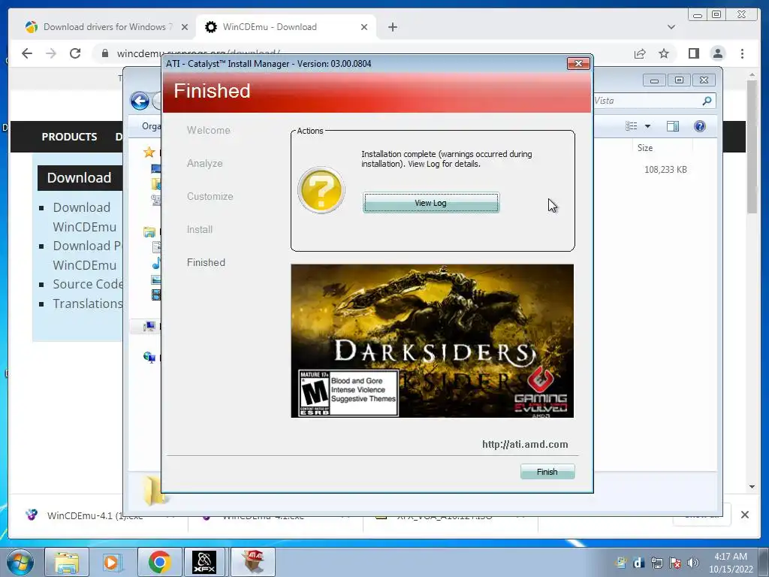Click the network tray icon
This screenshot has width=769, height=577.
(x=656, y=563)
